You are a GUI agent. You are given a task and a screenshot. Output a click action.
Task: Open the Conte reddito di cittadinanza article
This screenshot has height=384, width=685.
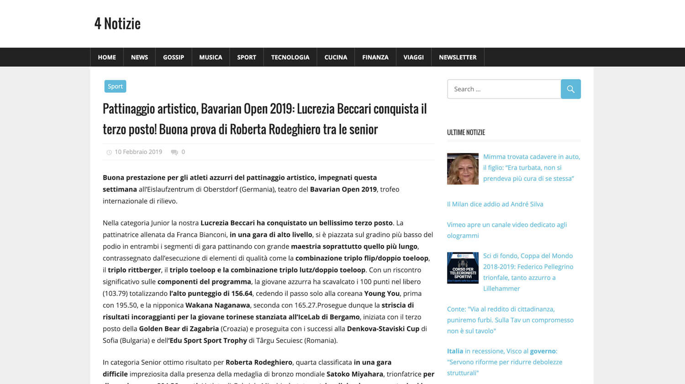[x=510, y=320]
